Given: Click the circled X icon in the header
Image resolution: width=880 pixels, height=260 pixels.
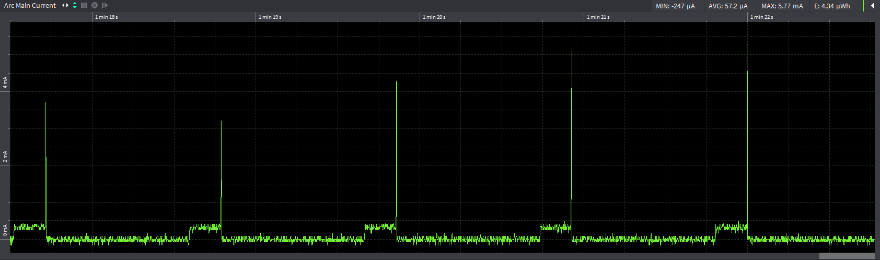Looking at the screenshot, I should tap(95, 5).
